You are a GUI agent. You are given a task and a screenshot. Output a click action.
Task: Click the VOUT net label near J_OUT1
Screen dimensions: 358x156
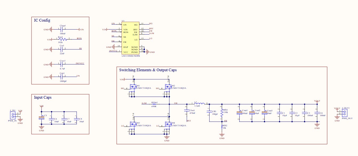pos(337,108)
